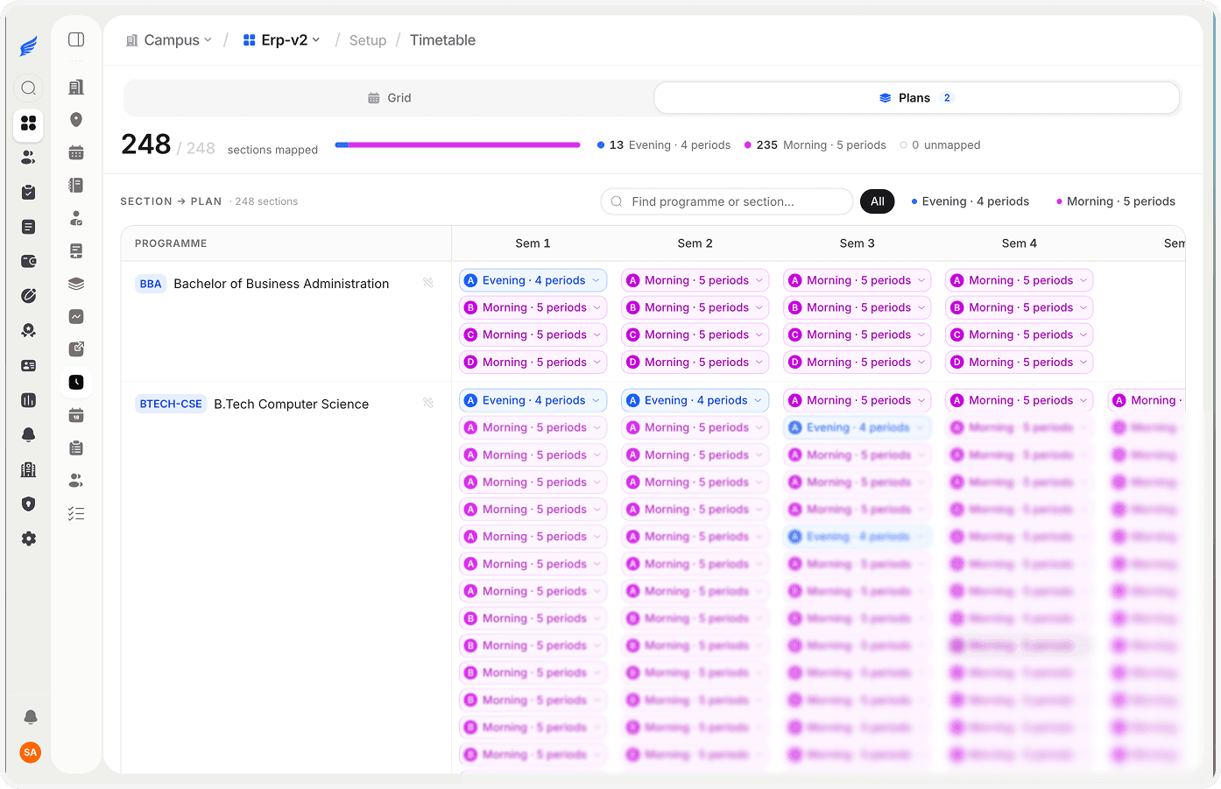This screenshot has width=1221, height=789.
Task: Open BBA Sem 4 section A plan dropdown
Action: pos(1020,280)
